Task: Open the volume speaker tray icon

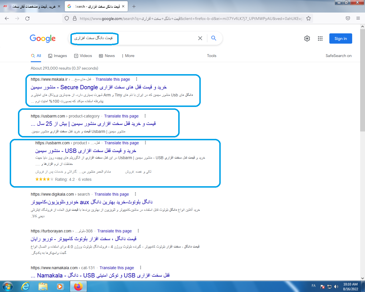Action: point(336,287)
